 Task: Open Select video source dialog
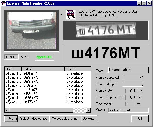(x=34, y=119)
